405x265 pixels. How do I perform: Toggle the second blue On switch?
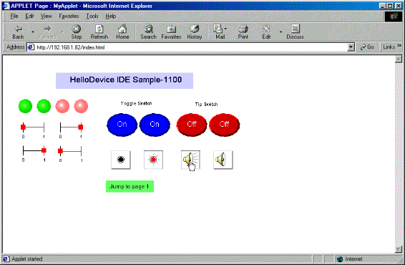coord(155,125)
